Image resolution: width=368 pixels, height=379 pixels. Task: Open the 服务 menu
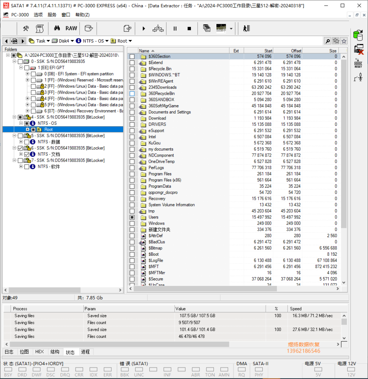click(52, 15)
